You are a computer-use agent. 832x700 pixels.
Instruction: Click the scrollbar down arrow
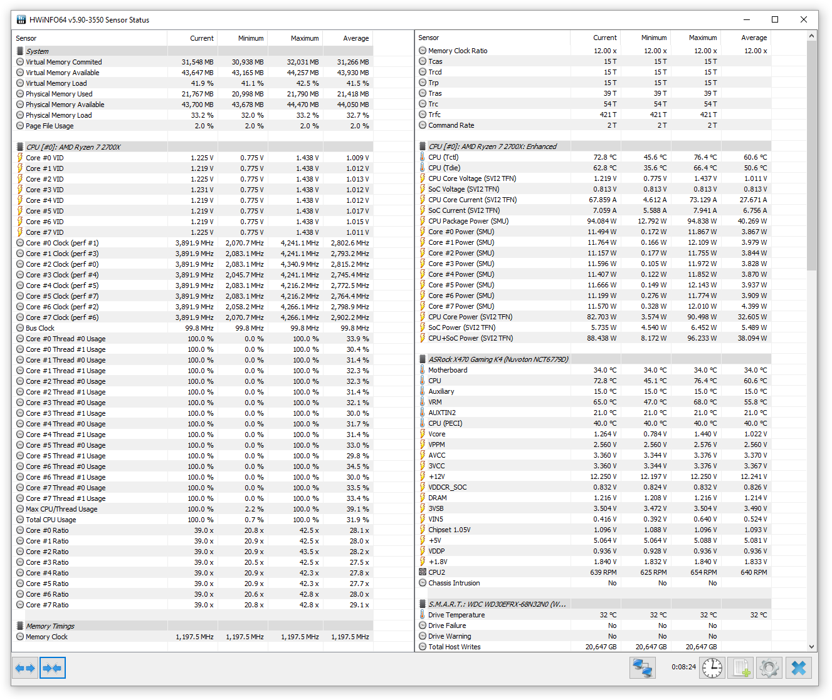point(813,646)
